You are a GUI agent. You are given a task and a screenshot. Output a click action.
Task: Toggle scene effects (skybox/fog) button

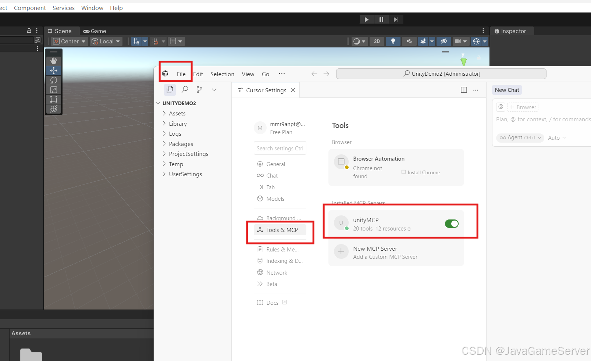point(423,41)
